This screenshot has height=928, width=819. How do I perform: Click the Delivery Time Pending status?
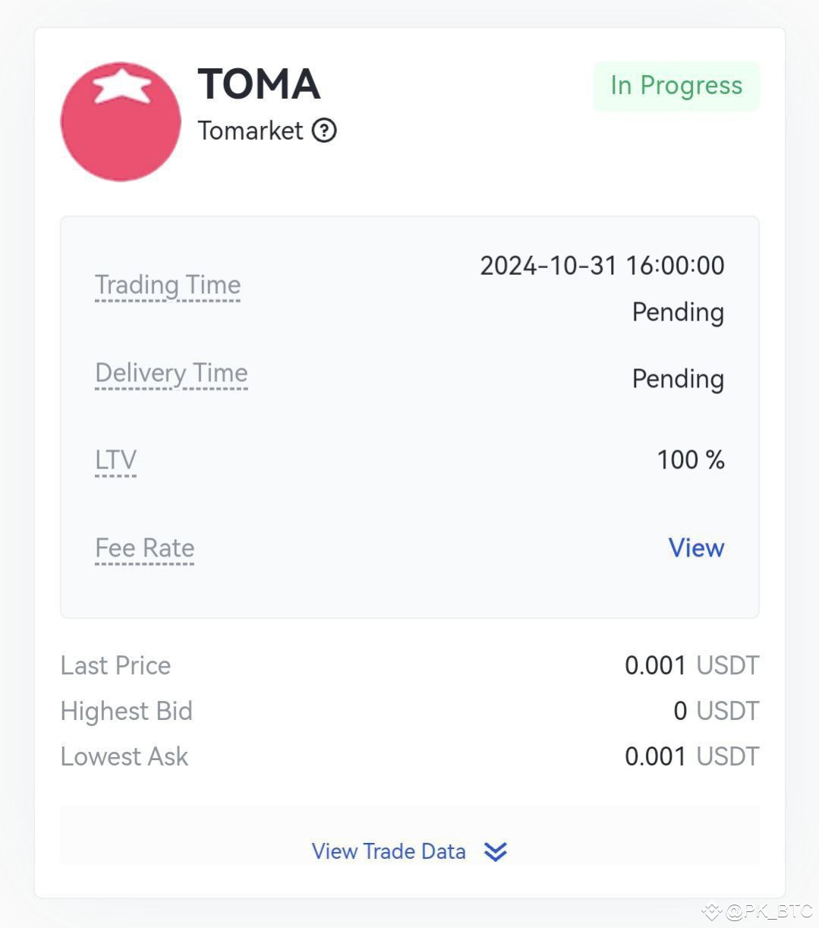(678, 379)
